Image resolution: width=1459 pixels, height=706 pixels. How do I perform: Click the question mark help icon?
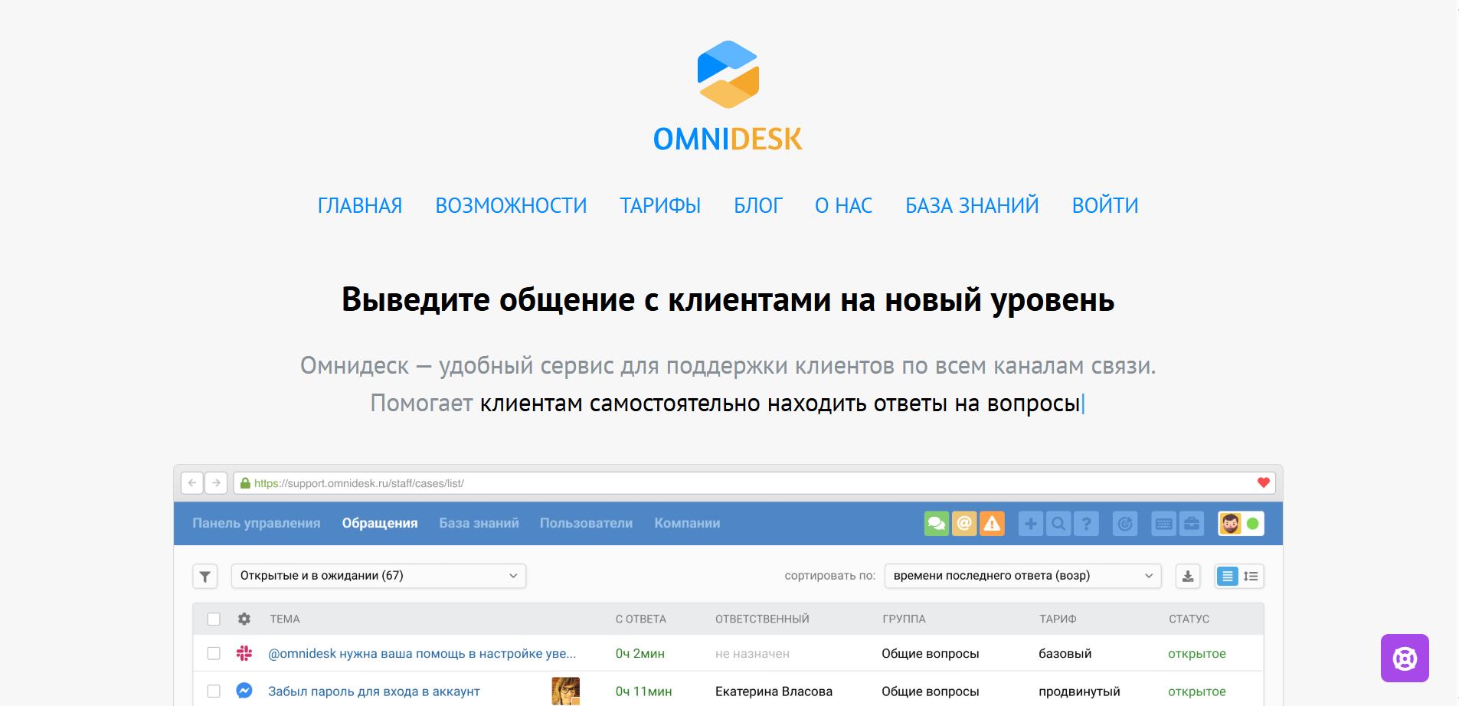[1086, 524]
